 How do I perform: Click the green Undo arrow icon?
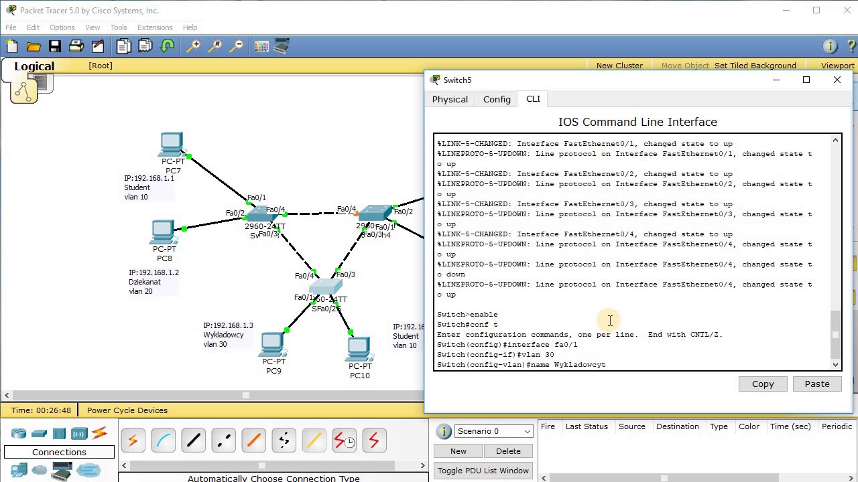(168, 46)
